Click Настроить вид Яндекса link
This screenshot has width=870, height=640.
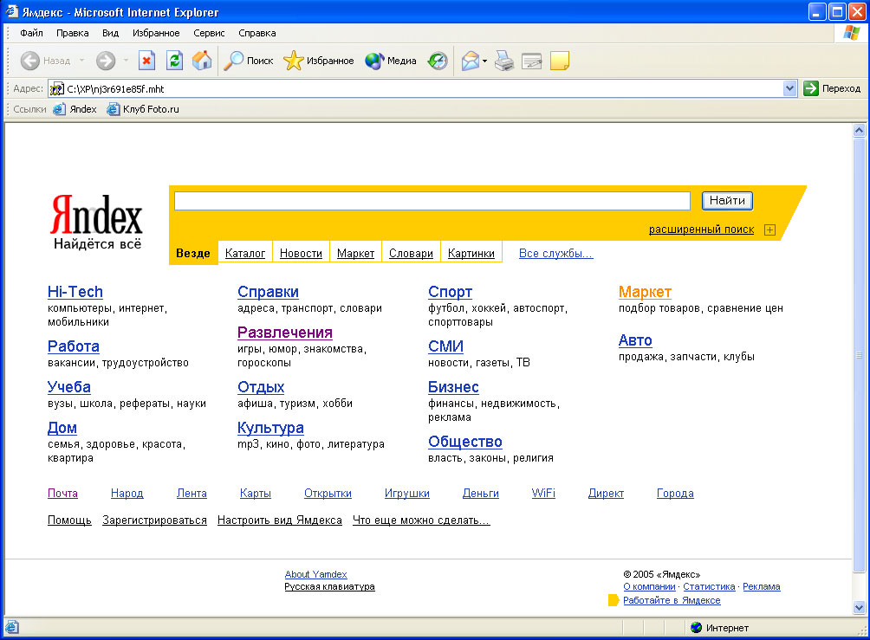pos(280,520)
